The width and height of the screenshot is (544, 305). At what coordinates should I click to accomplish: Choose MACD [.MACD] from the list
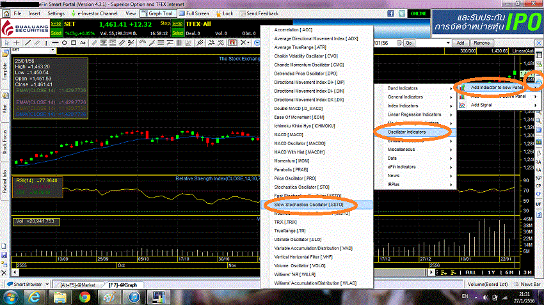coord(317,134)
